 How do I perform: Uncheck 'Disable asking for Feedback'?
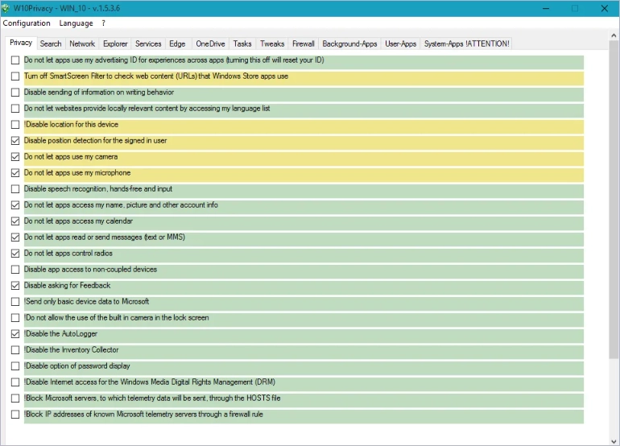tap(15, 286)
